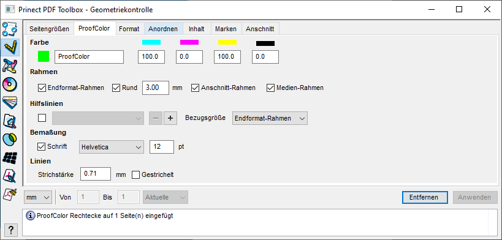Open the PDF page edit tool icon
The width and height of the screenshot is (502, 240).
[x=10, y=176]
